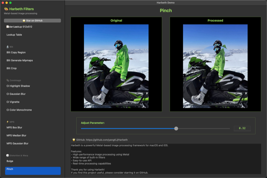The width and height of the screenshot is (267, 178).
Task: Click the CoreImage section header icon
Action: point(8,80)
